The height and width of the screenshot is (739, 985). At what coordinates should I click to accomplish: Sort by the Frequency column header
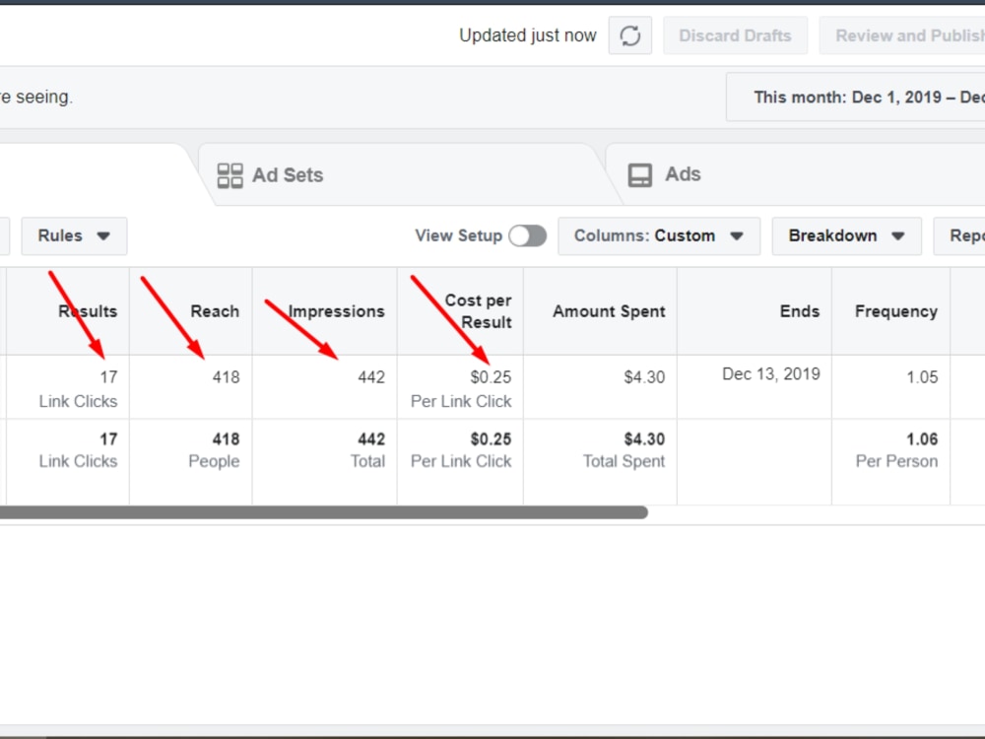click(x=890, y=311)
